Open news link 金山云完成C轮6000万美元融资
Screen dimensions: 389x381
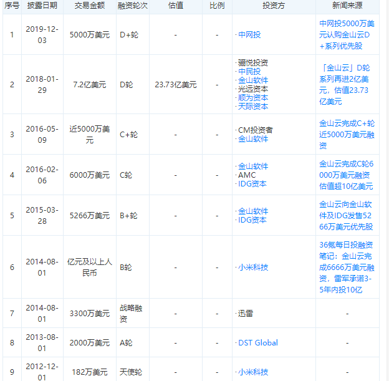click(347, 175)
